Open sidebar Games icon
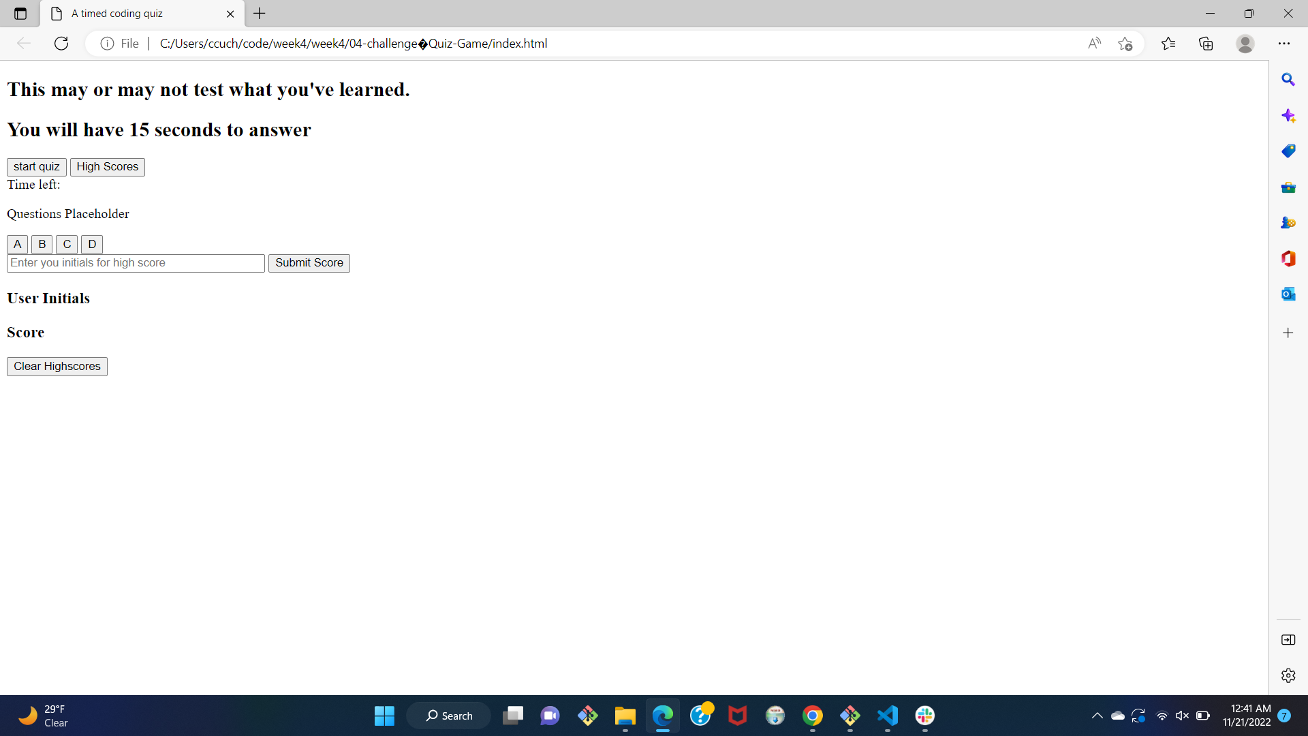 pos(1288,223)
